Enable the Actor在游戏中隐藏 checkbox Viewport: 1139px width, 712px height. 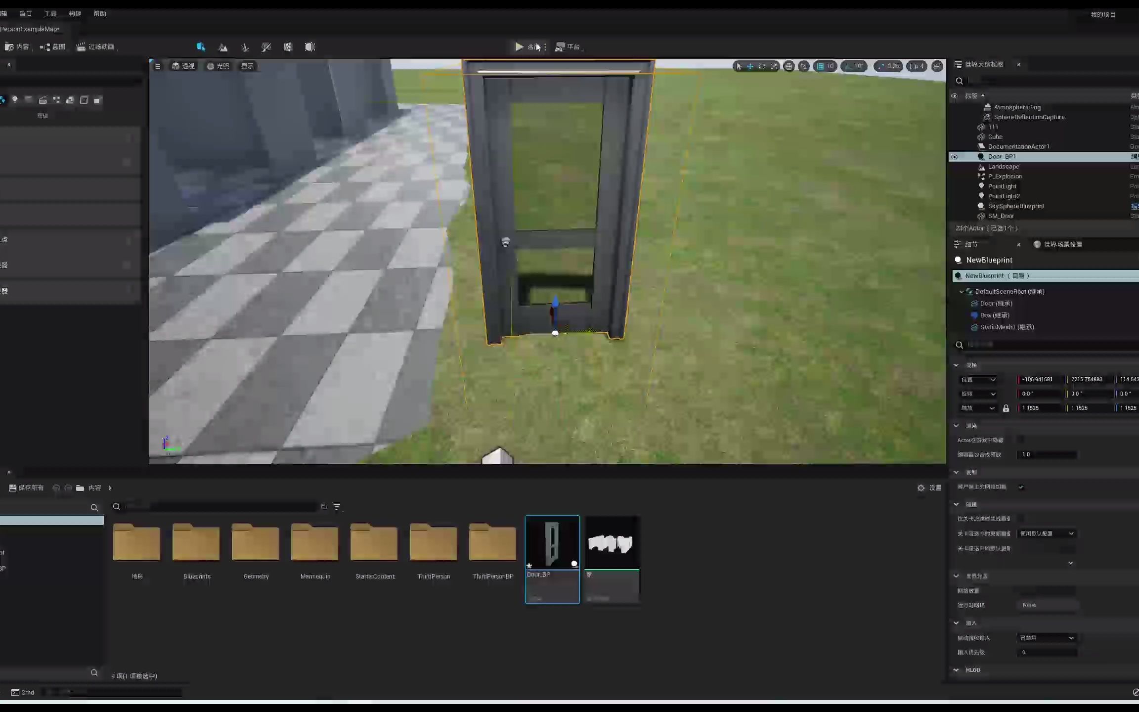pos(1021,439)
